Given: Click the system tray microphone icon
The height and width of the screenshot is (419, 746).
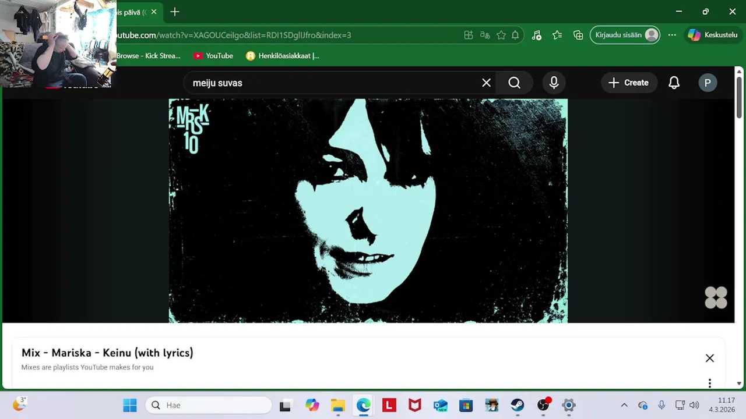Looking at the screenshot, I should click(661, 405).
